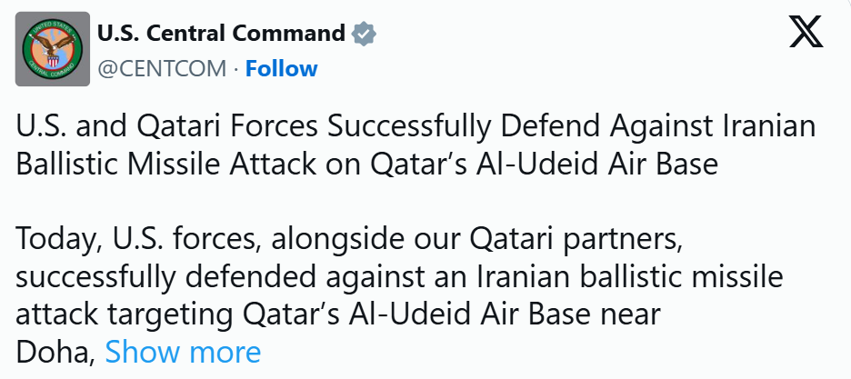Click the words "Qatari partners" in the body
The width and height of the screenshot is (851, 379).
576,240
